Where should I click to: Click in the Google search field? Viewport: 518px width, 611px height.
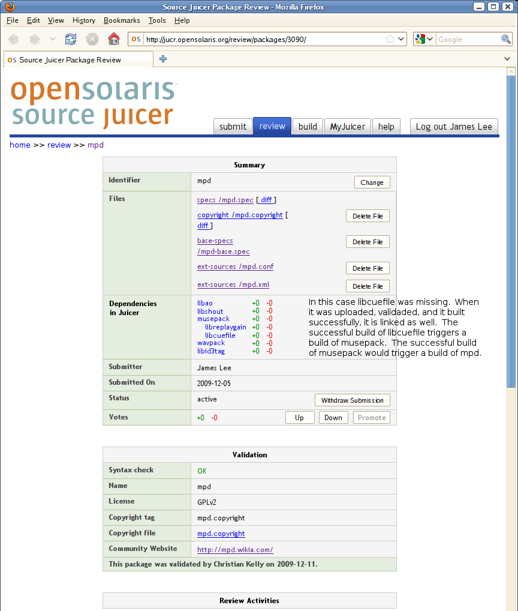pyautogui.click(x=468, y=39)
